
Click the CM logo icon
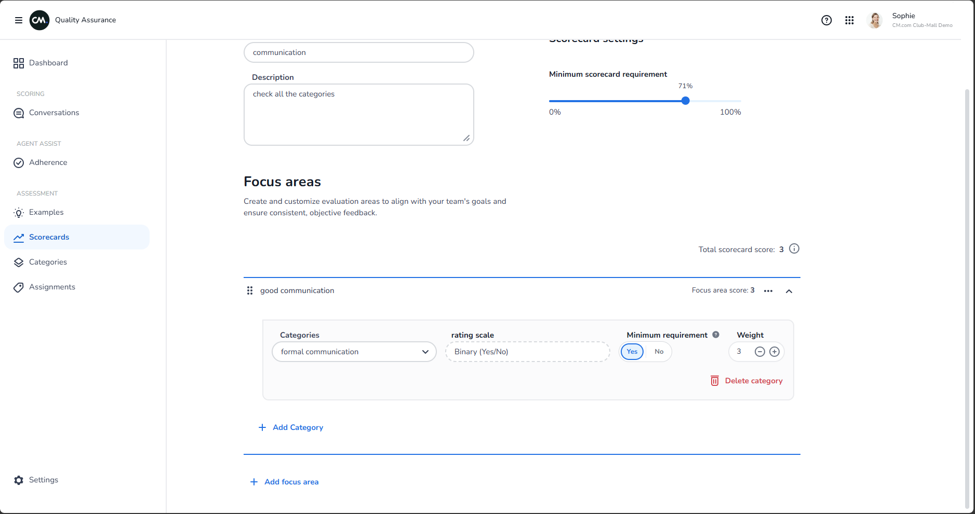click(39, 20)
